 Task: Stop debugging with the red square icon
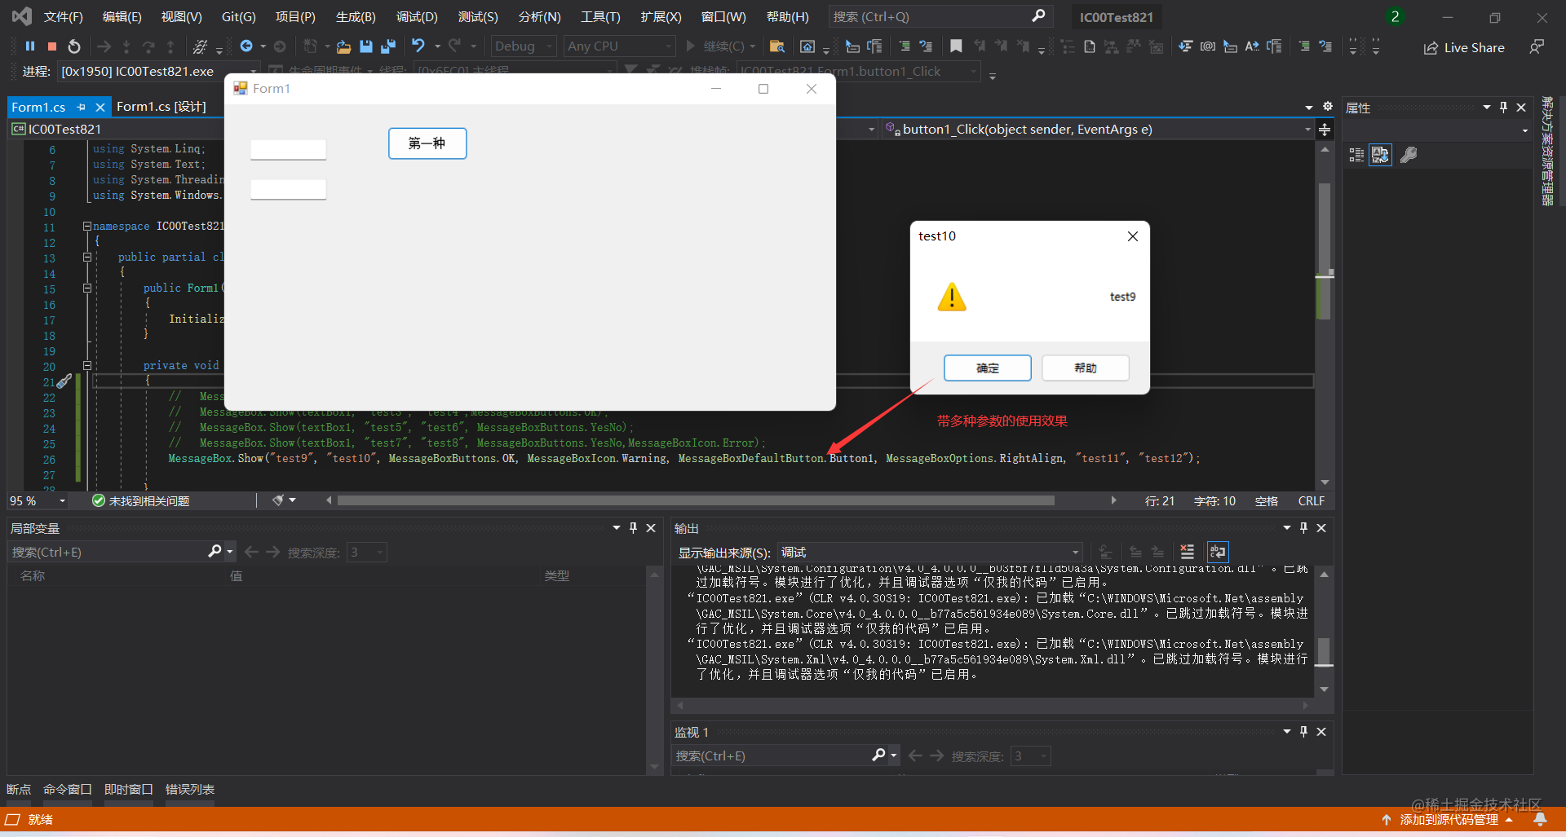52,46
